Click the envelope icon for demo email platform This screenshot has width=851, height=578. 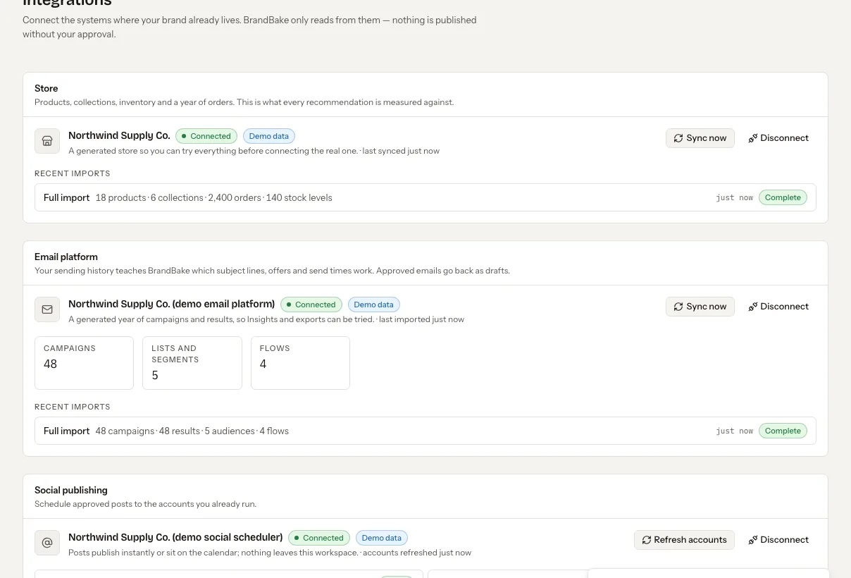pos(47,309)
